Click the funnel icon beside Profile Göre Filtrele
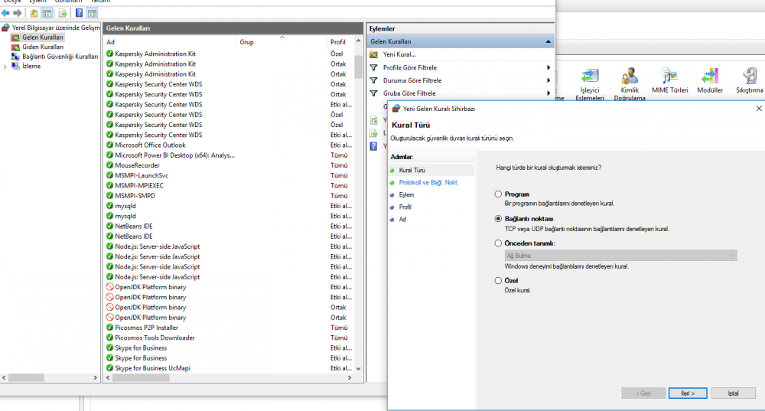 click(x=374, y=67)
